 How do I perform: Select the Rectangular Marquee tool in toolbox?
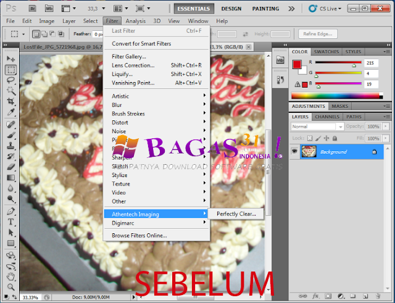pyautogui.click(x=10, y=70)
